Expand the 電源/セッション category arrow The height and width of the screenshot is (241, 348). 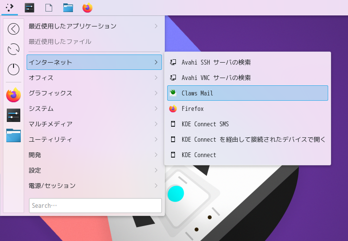(156, 186)
